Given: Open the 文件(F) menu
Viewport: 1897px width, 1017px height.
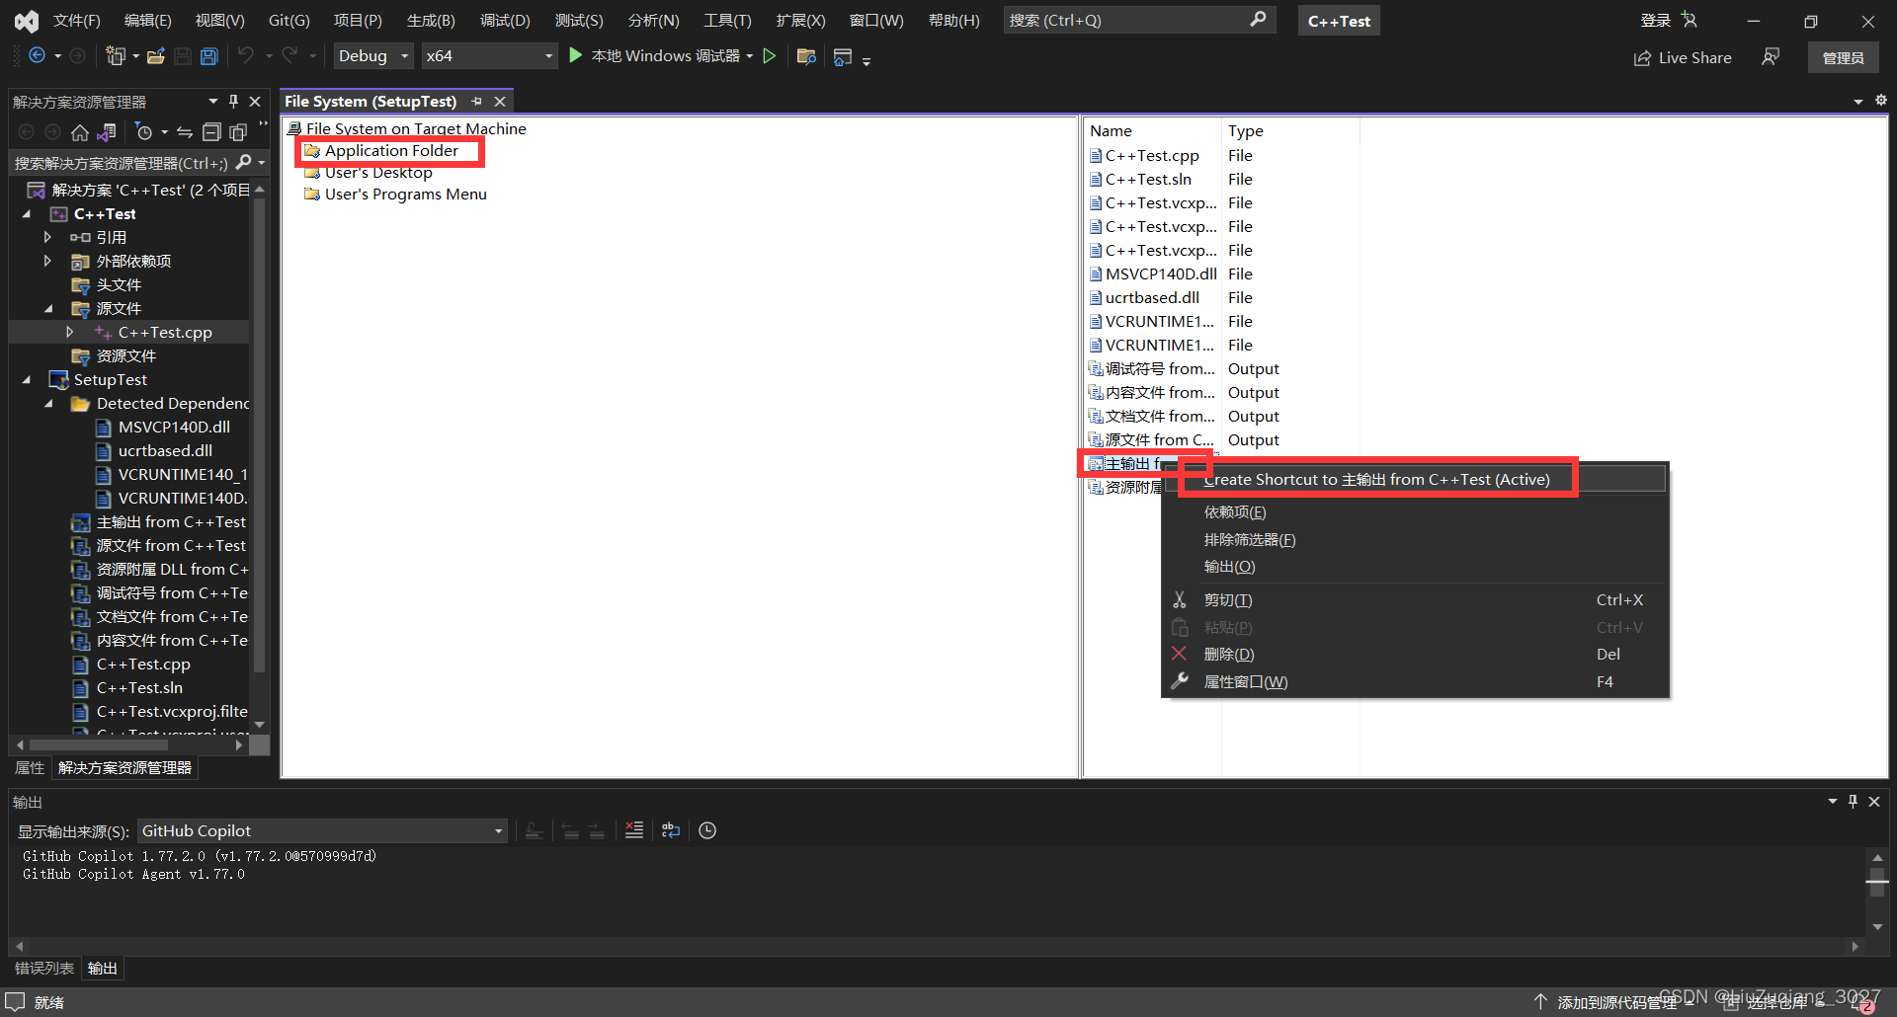Looking at the screenshot, I should [x=76, y=20].
